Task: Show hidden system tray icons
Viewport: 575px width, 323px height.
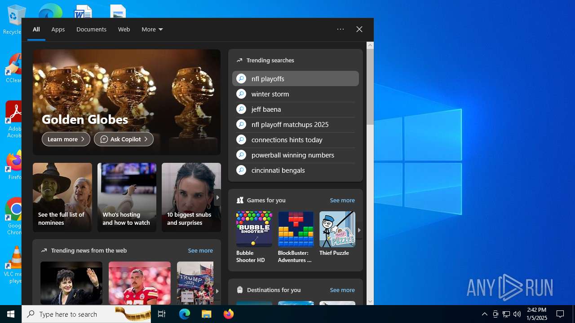Action: (x=484, y=314)
